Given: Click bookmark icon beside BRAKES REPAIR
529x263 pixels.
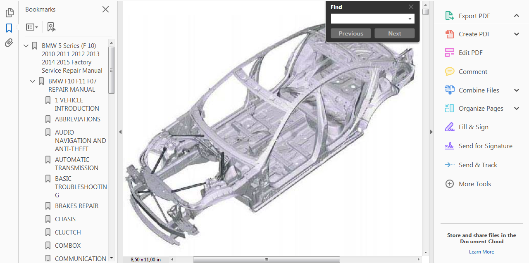Looking at the screenshot, I should point(48,206).
